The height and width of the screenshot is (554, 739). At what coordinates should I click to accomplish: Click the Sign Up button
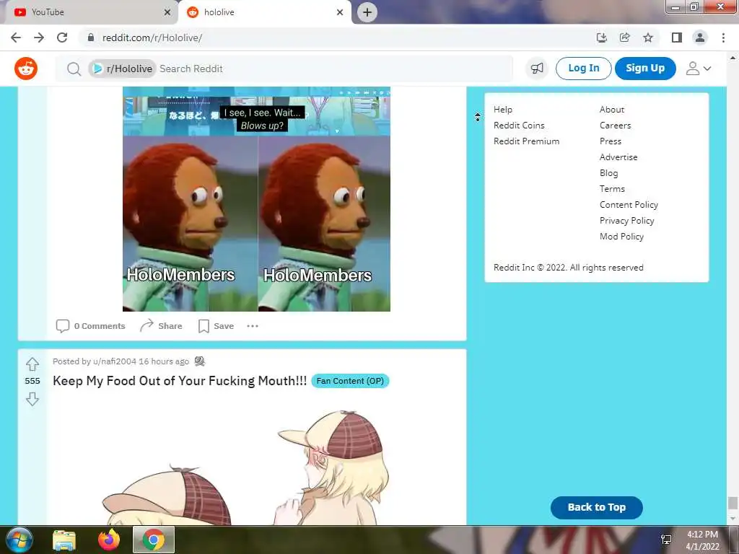pyautogui.click(x=644, y=69)
